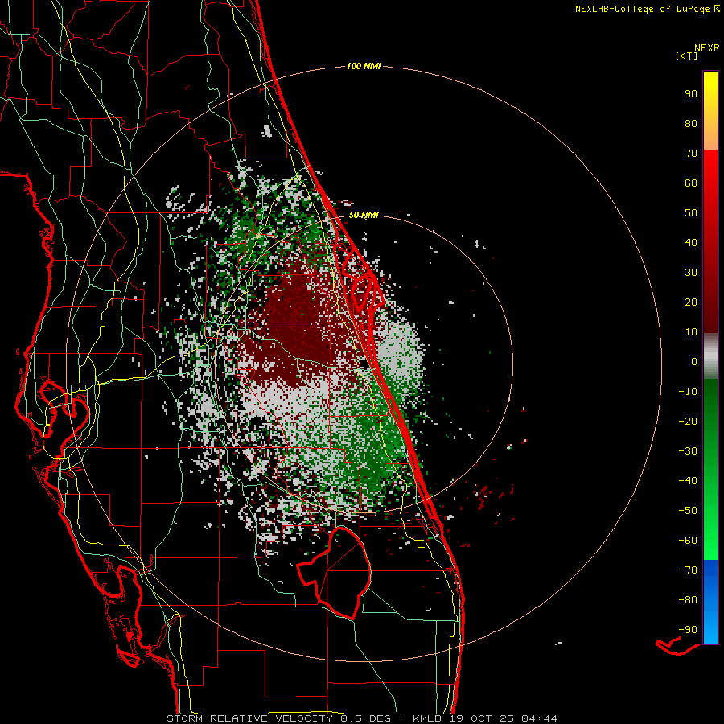Image resolution: width=724 pixels, height=724 pixels.
Task: Click the blue bottom segment of color bar
Action: coord(710,602)
